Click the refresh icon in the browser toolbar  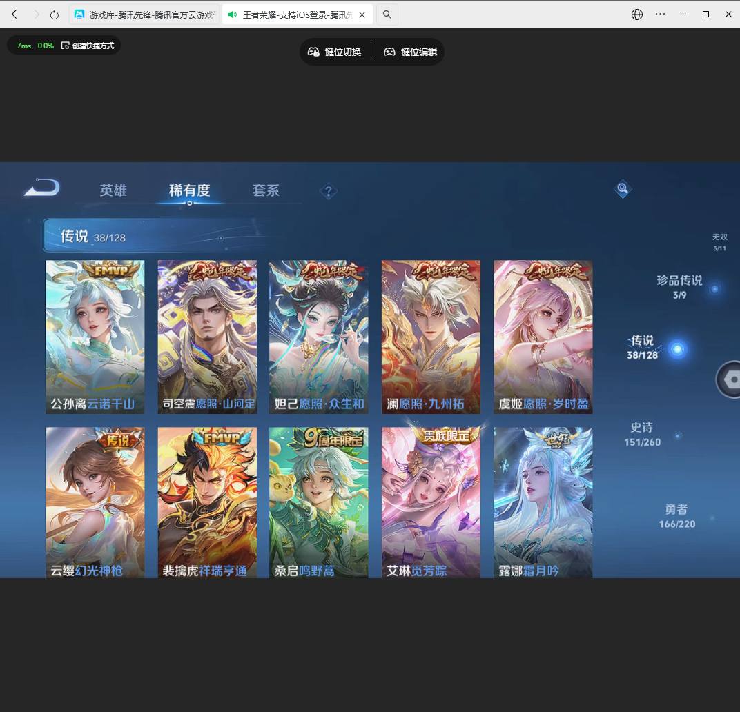[x=54, y=14]
